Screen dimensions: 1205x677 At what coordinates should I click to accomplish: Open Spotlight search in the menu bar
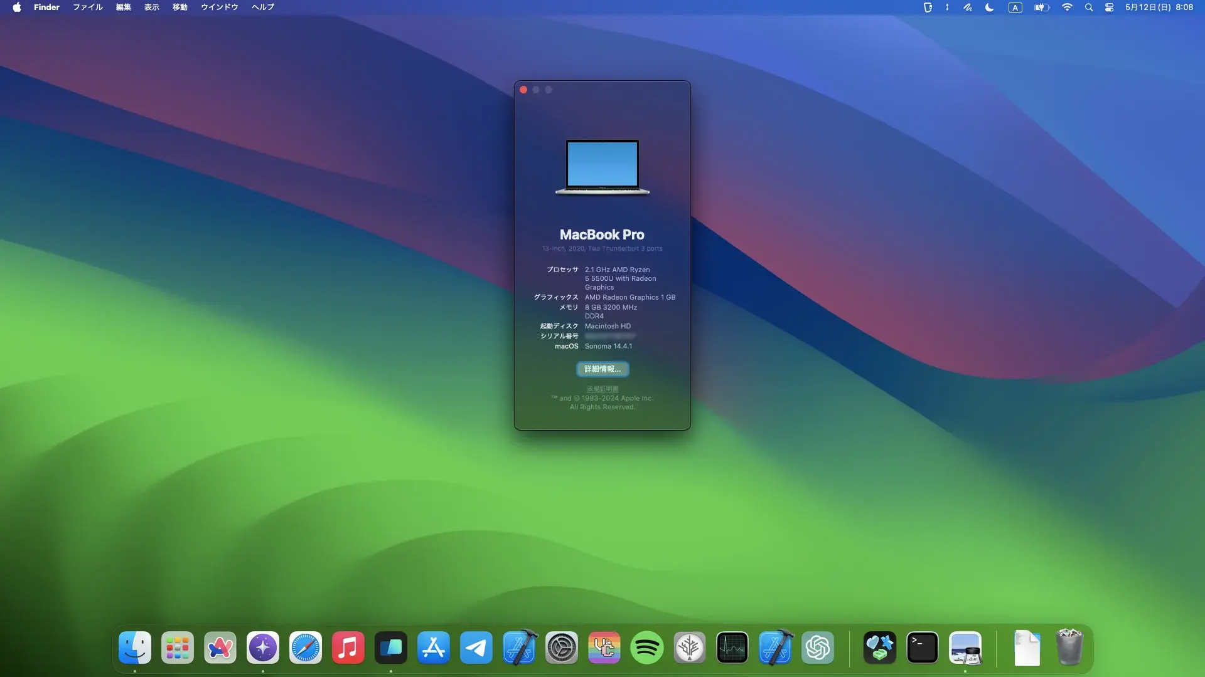1089,8
